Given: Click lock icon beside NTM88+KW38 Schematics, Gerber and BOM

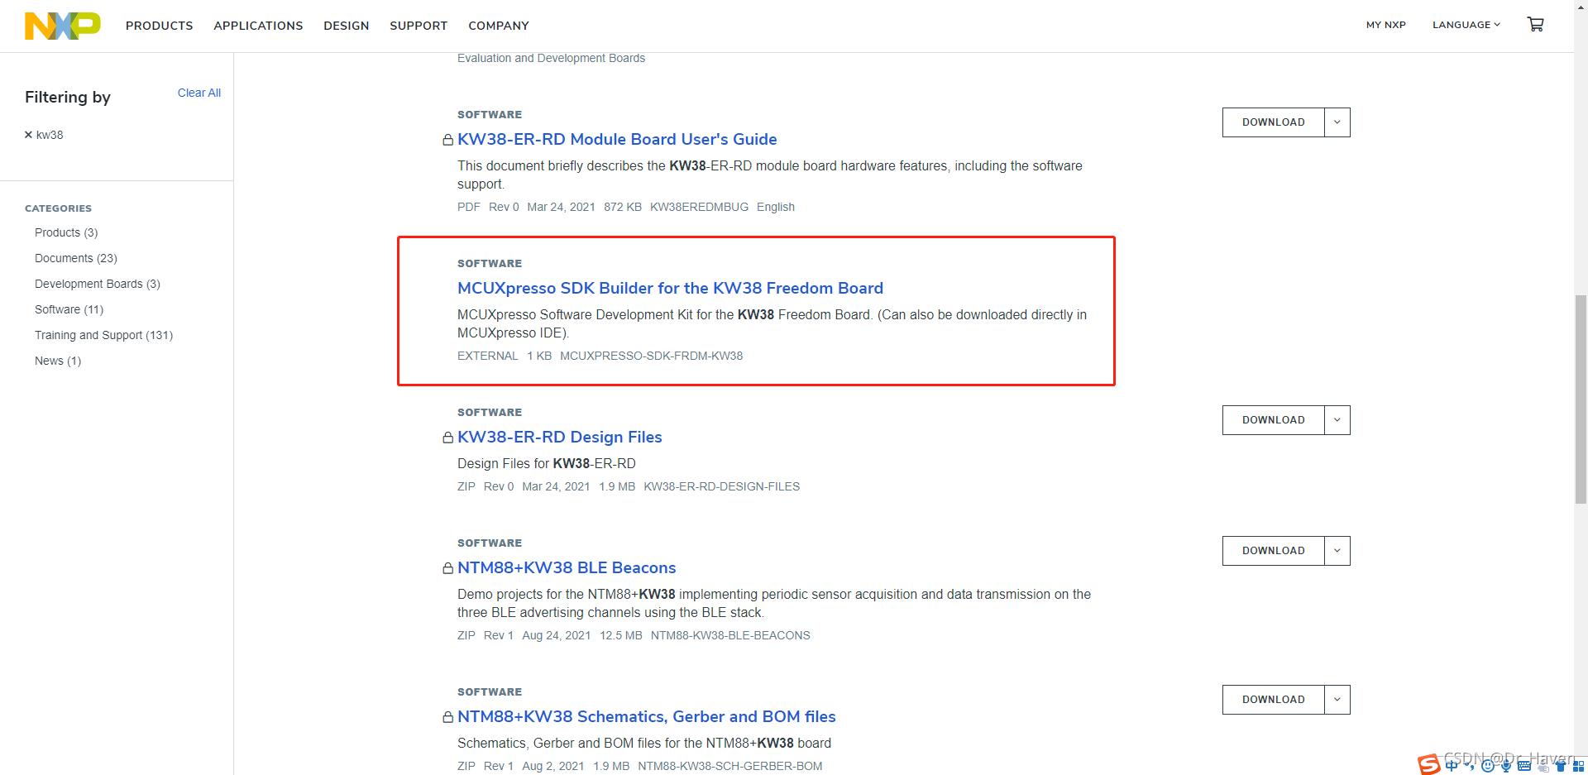Looking at the screenshot, I should tap(447, 717).
